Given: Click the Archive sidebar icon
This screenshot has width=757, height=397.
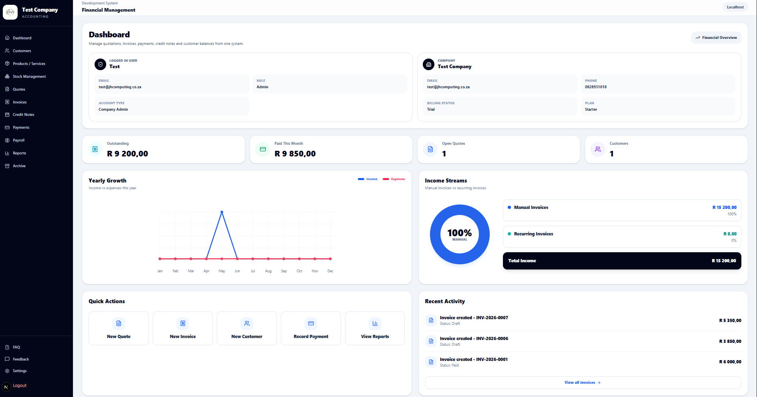Looking at the screenshot, I should tap(7, 166).
